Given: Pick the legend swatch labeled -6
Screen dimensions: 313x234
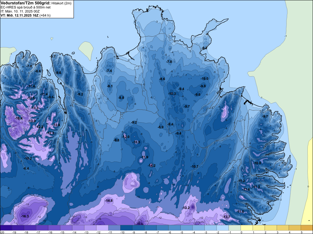Looking at the screenshot, I should click(x=174, y=228).
